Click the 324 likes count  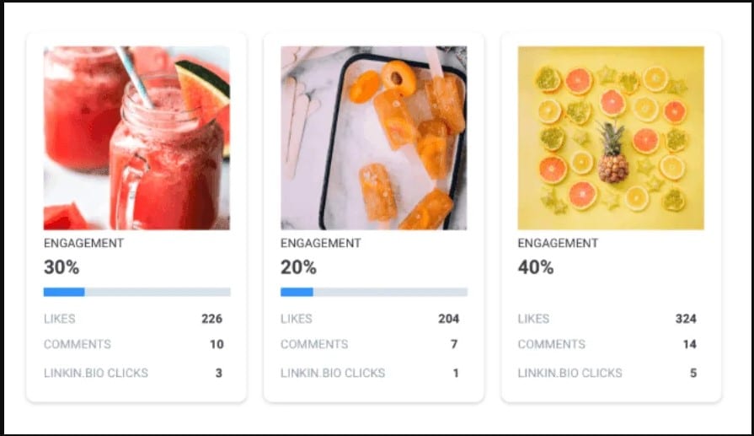pyautogui.click(x=686, y=319)
